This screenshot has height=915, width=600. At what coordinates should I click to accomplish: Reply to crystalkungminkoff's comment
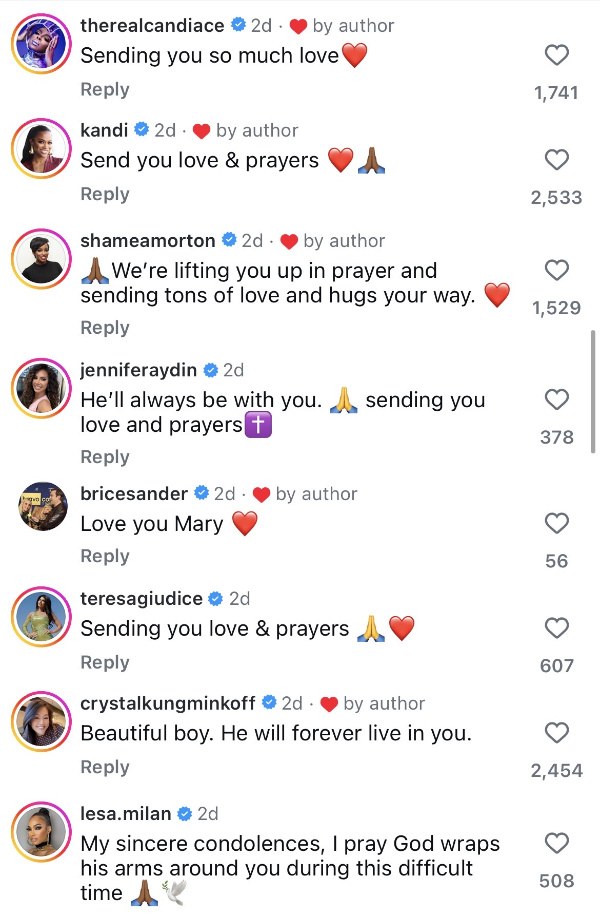tap(105, 767)
